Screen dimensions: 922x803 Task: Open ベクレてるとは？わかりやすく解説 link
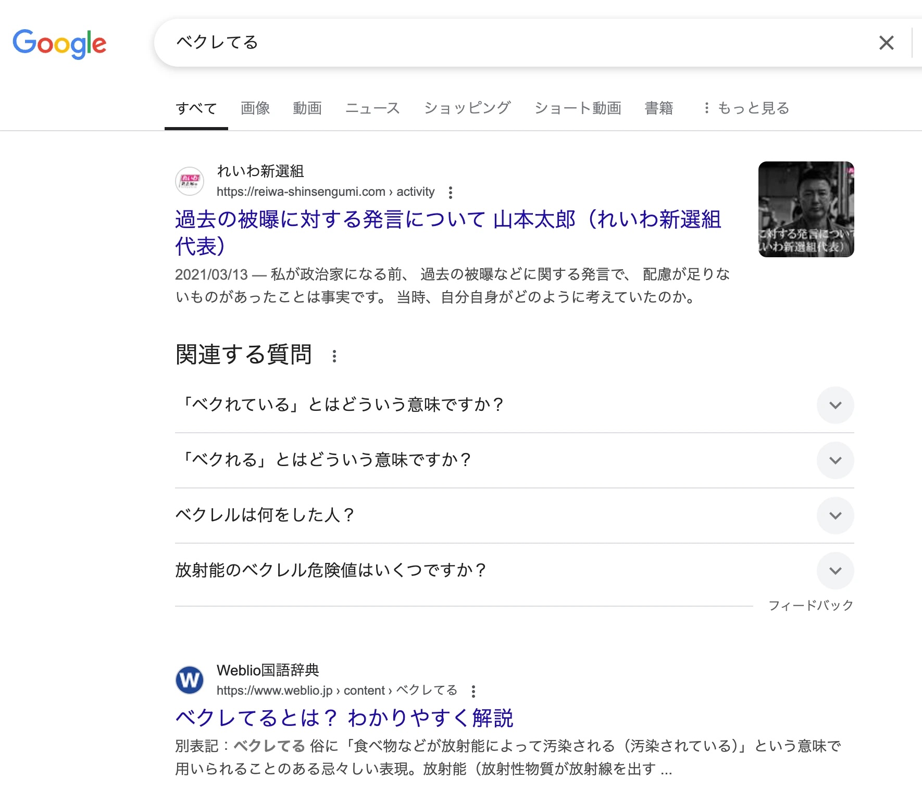(344, 718)
